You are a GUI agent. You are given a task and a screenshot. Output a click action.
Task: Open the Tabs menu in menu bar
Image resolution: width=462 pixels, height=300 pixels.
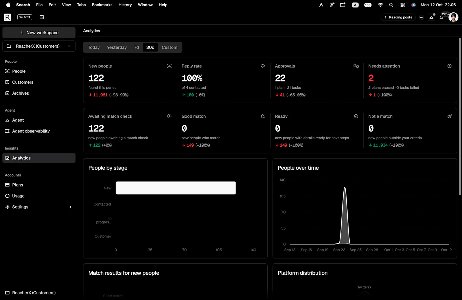click(x=81, y=5)
